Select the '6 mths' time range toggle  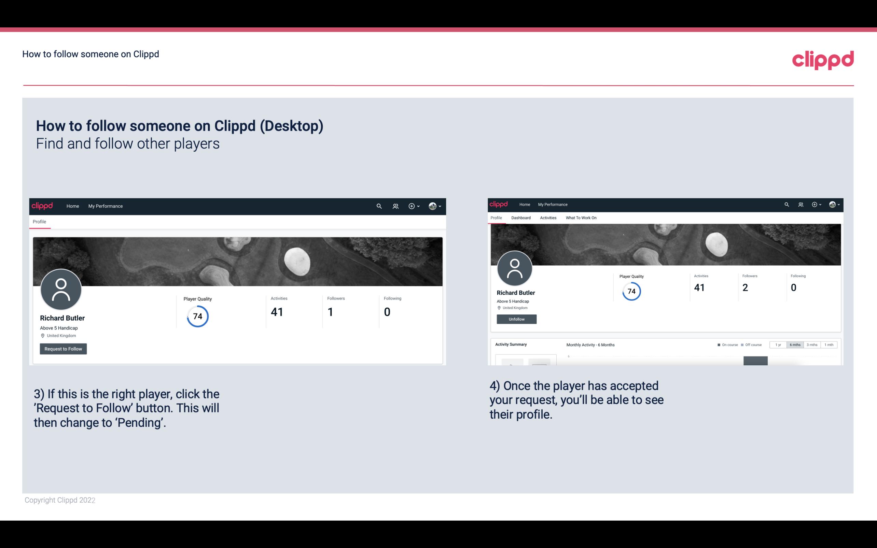(795, 345)
